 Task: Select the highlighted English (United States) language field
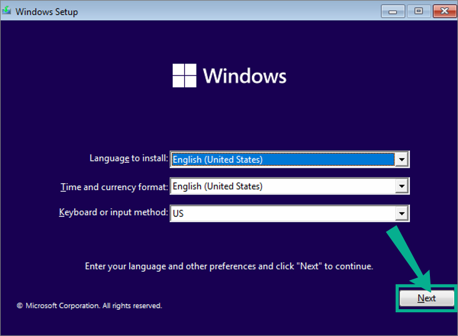point(283,160)
